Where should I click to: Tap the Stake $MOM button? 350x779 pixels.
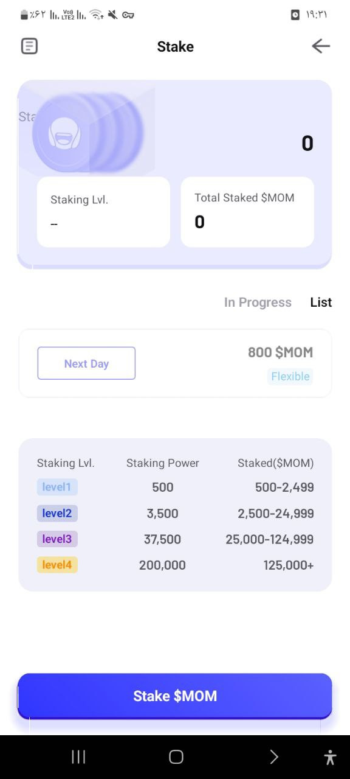click(175, 696)
